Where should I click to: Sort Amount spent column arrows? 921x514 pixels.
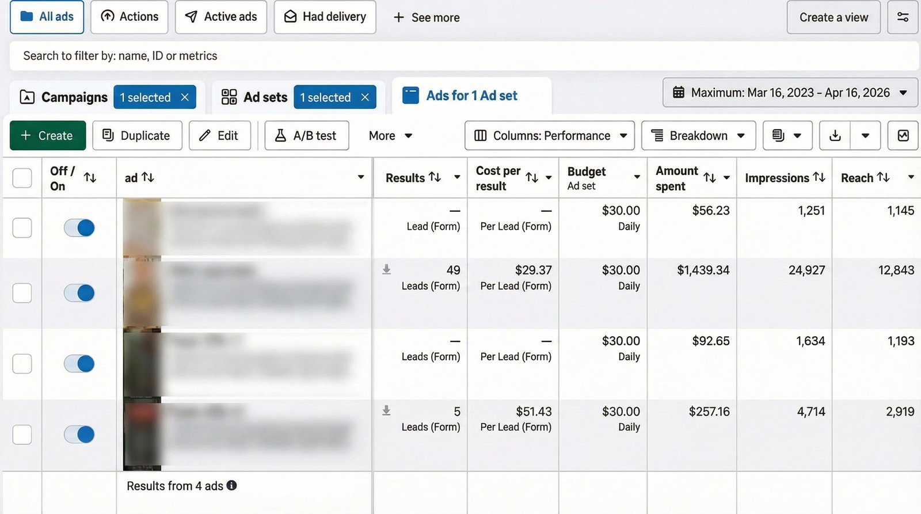click(710, 178)
